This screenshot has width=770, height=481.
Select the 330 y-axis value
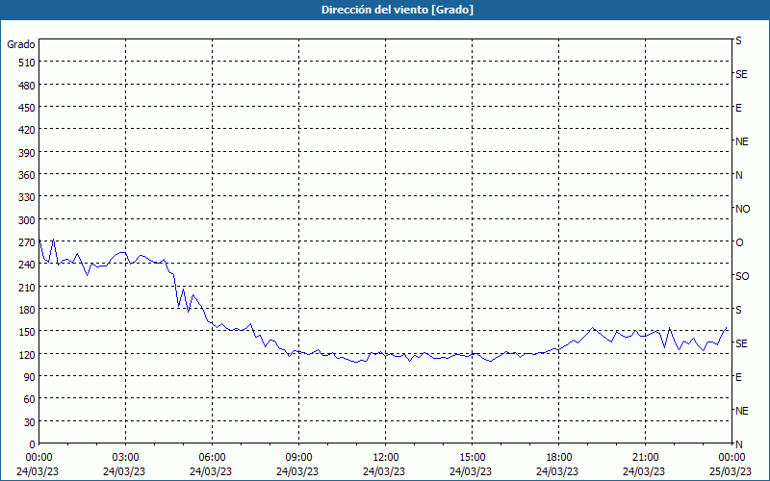coord(27,197)
